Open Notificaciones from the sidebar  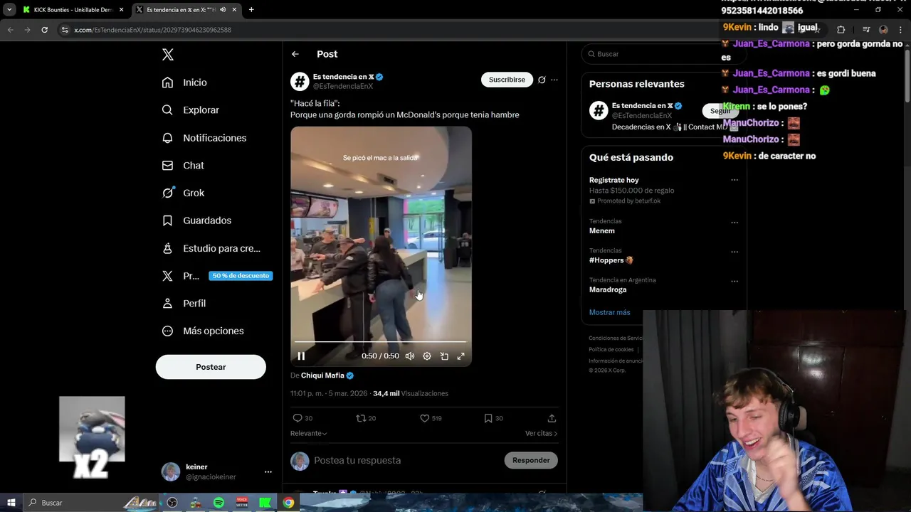coord(204,138)
